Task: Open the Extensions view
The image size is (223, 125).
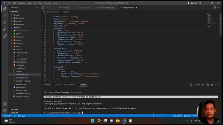Action: (5, 36)
